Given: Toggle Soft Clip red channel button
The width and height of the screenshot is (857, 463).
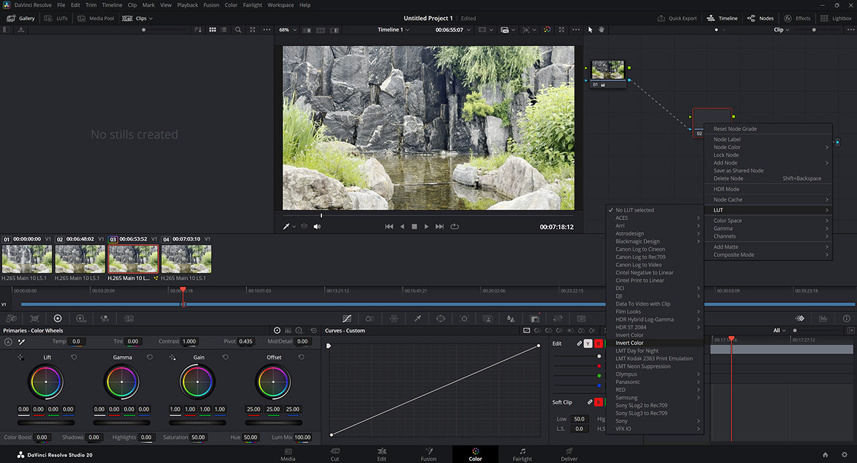Looking at the screenshot, I should click(599, 402).
